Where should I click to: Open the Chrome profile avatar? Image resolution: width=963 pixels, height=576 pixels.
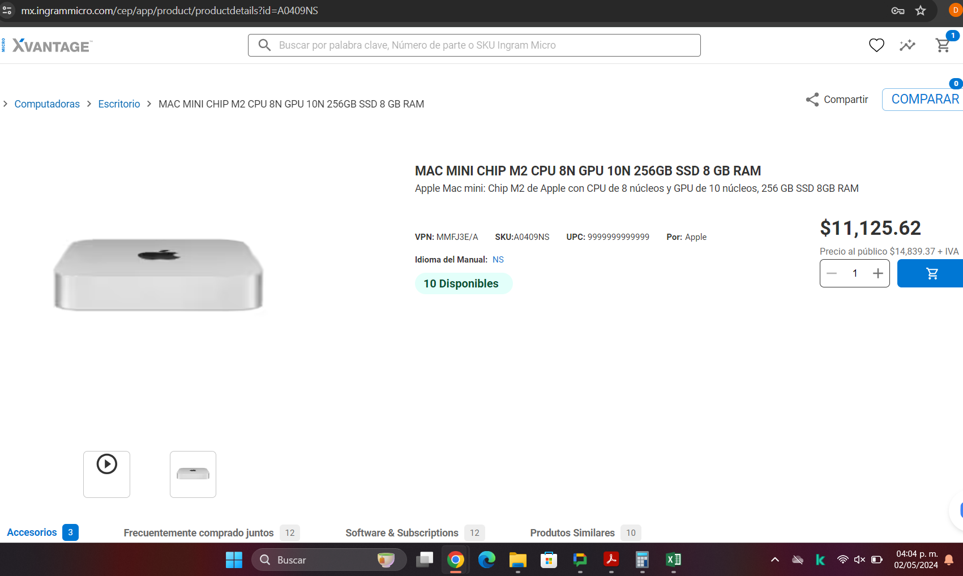(x=956, y=11)
